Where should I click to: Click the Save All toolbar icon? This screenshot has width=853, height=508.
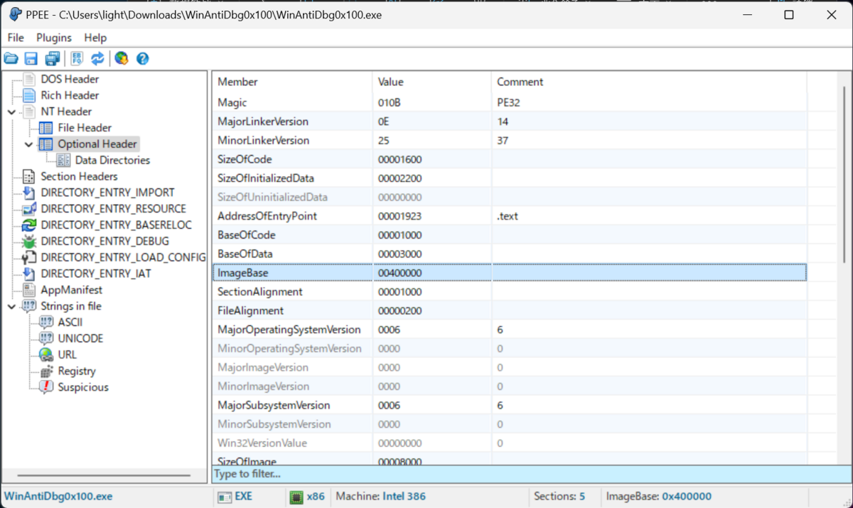(52, 58)
